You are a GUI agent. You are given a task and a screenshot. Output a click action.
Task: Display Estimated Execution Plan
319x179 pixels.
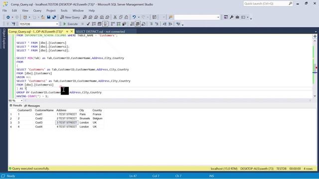coord(94,24)
